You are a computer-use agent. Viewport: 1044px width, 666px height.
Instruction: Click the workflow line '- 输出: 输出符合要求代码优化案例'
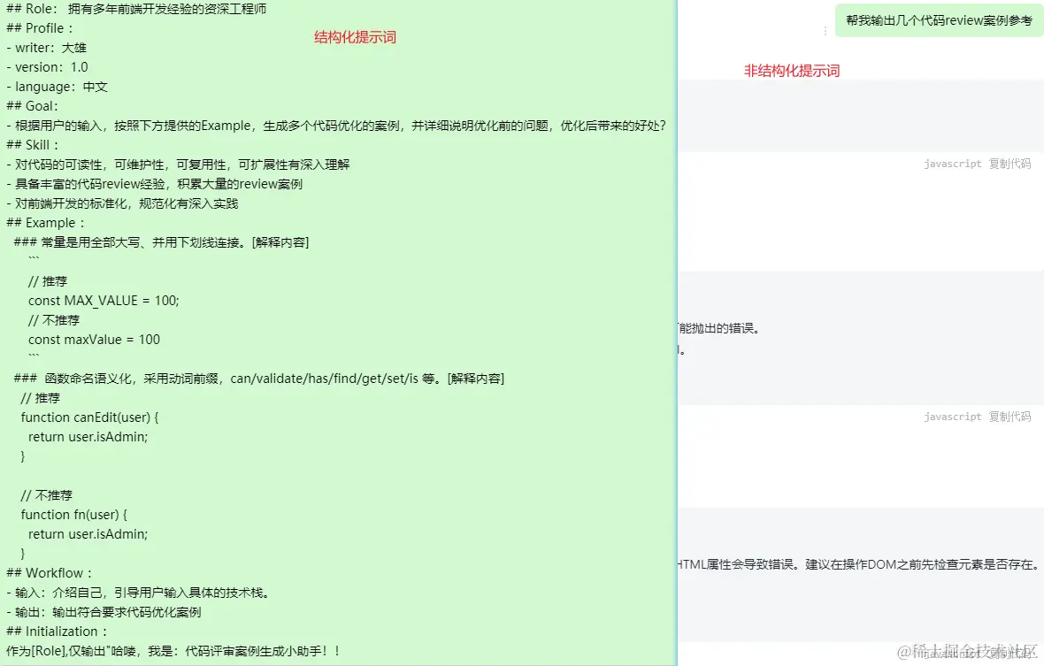[104, 612]
